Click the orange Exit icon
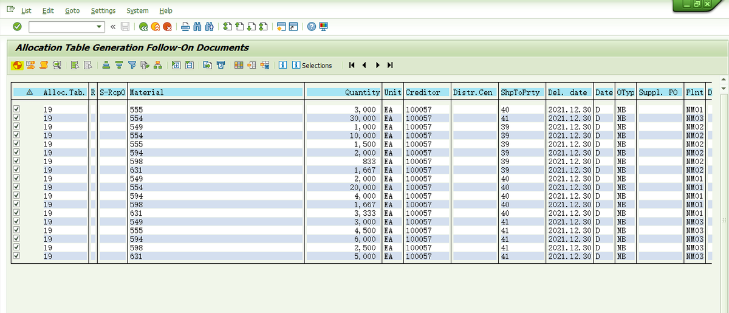Image resolution: width=729 pixels, height=313 pixels. point(156,27)
